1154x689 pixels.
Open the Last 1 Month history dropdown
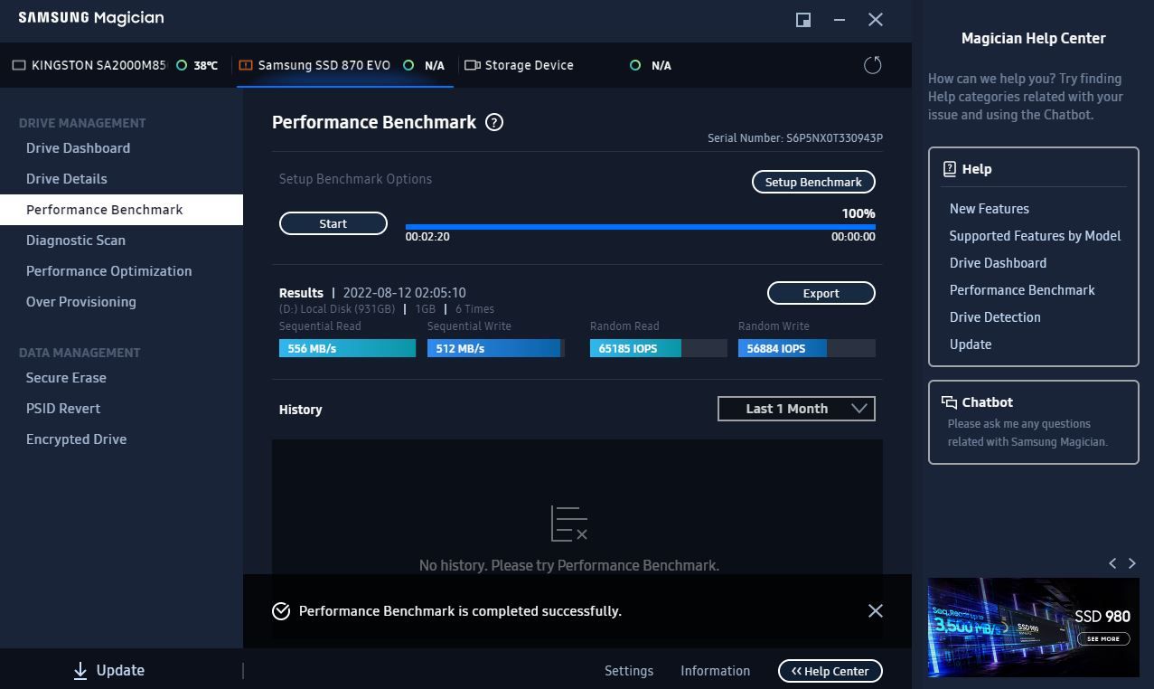pyautogui.click(x=796, y=409)
